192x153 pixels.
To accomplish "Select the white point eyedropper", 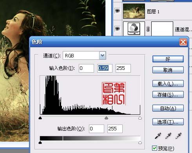I will tap(178, 136).
